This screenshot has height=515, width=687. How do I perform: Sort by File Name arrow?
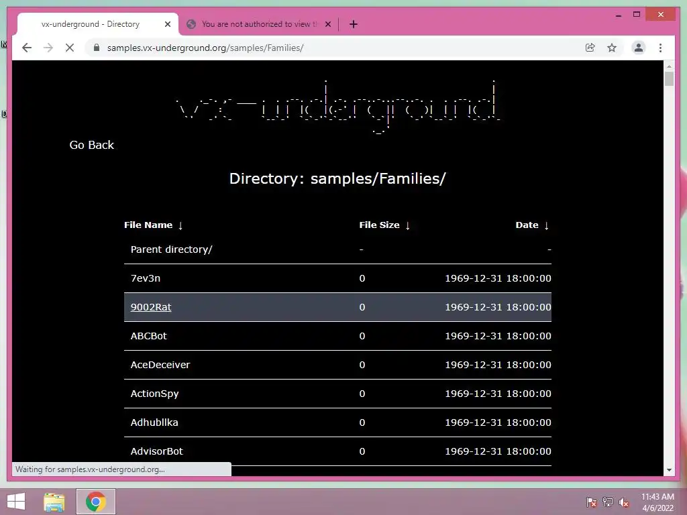(180, 225)
